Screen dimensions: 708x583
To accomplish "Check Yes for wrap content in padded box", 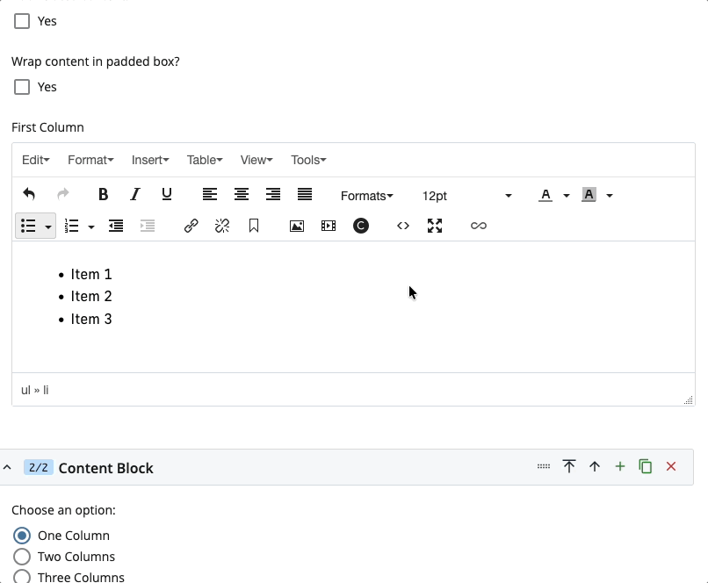I will 22,87.
